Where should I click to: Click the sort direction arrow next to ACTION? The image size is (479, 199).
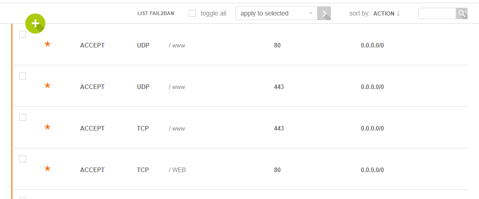(398, 13)
